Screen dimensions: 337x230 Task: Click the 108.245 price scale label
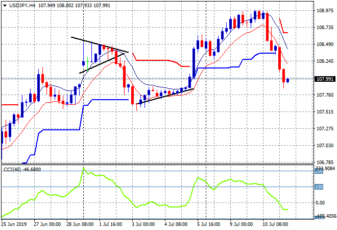pos(325,61)
